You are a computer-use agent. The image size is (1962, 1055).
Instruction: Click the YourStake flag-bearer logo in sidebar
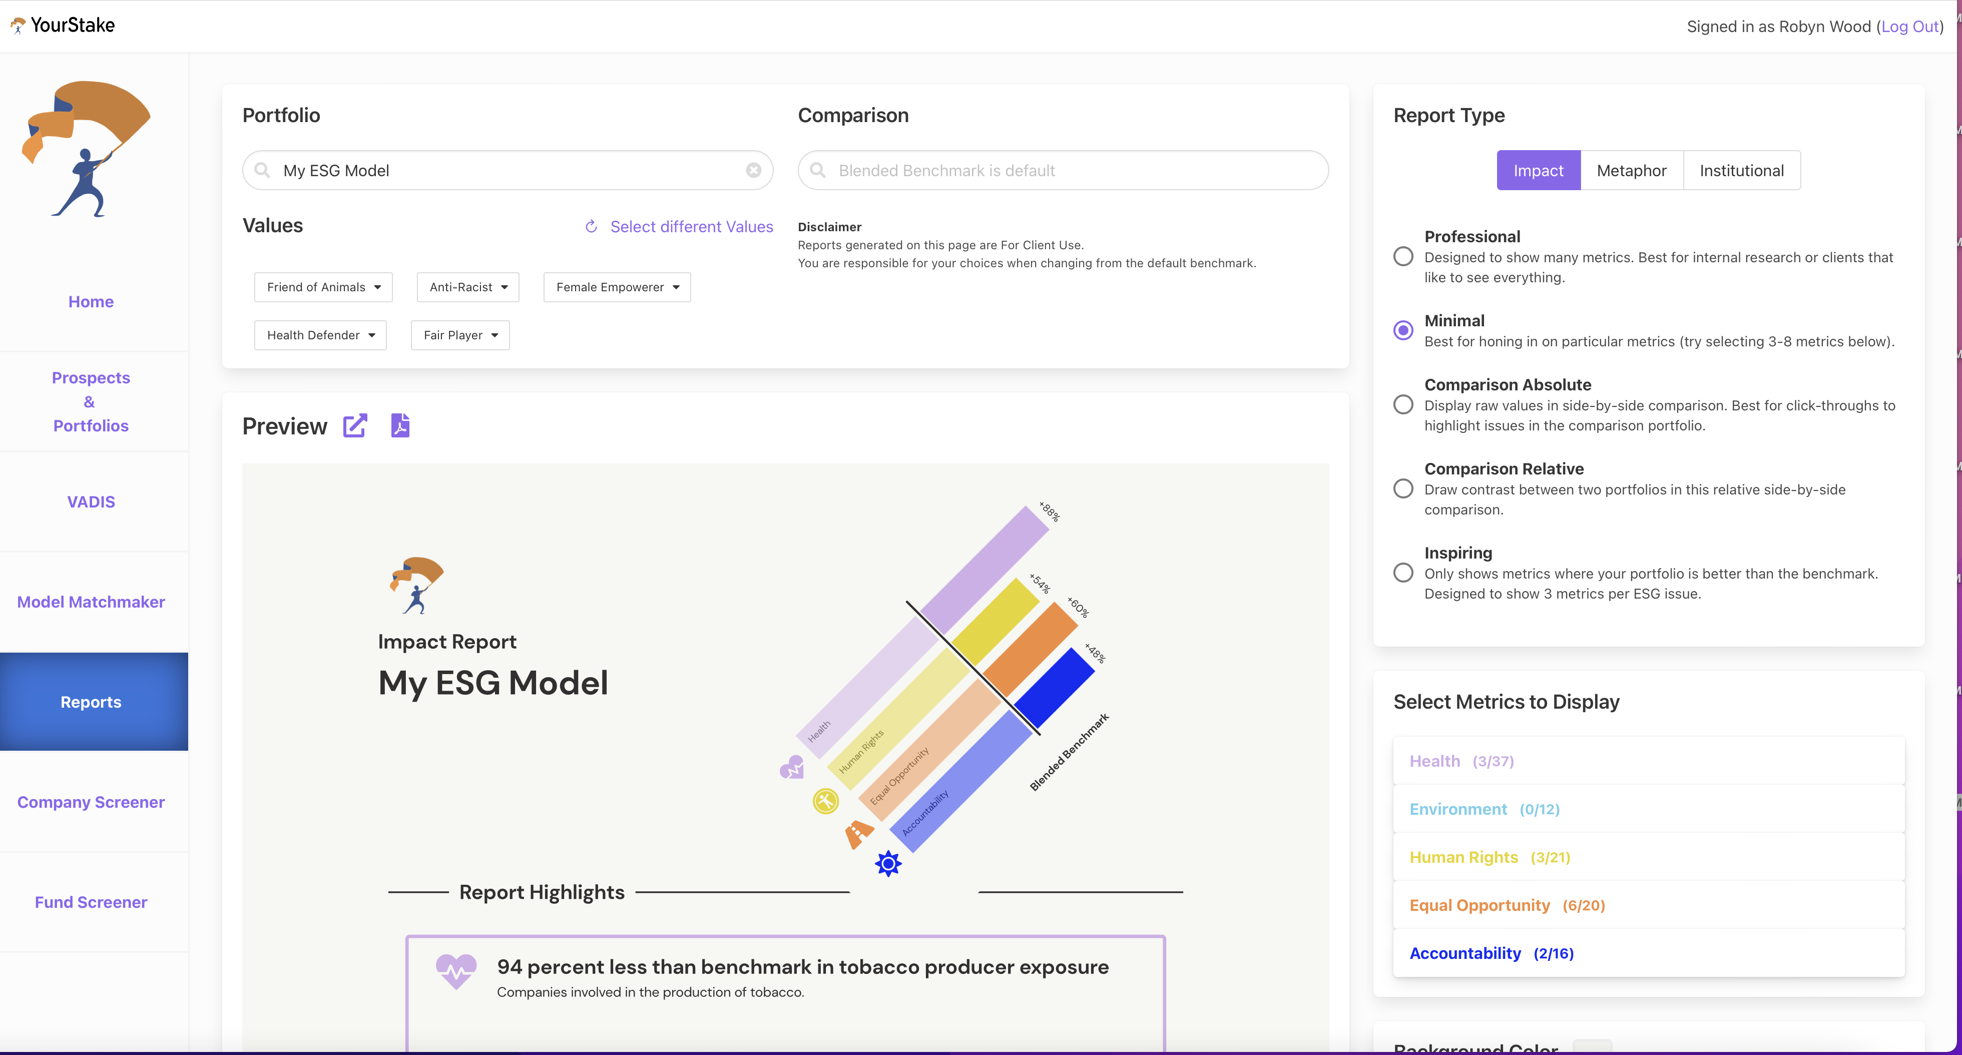click(88, 149)
